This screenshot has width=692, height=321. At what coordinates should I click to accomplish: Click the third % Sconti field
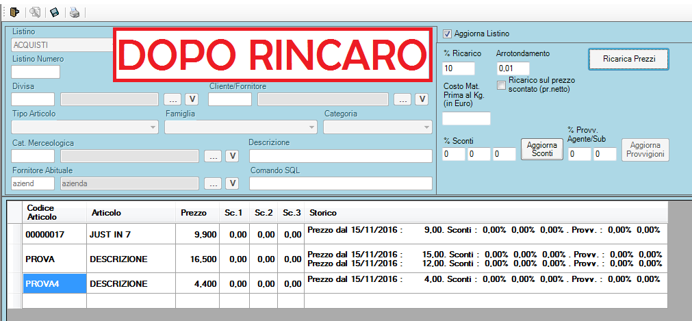pos(504,154)
